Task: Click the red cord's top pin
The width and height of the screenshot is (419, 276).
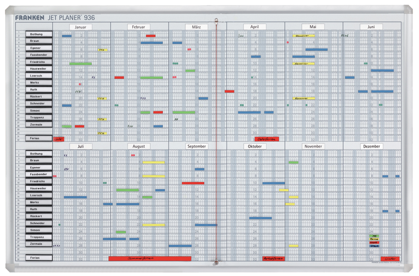Action: 216,20
